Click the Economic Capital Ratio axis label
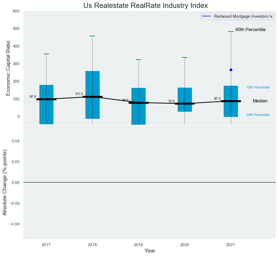Image resolution: width=279 pixels, height=256 pixels. (8, 68)
